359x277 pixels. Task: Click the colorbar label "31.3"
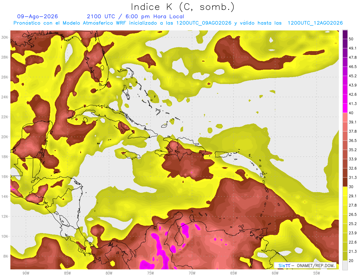352,177
